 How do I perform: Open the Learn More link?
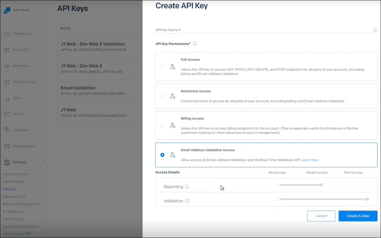pos(310,160)
